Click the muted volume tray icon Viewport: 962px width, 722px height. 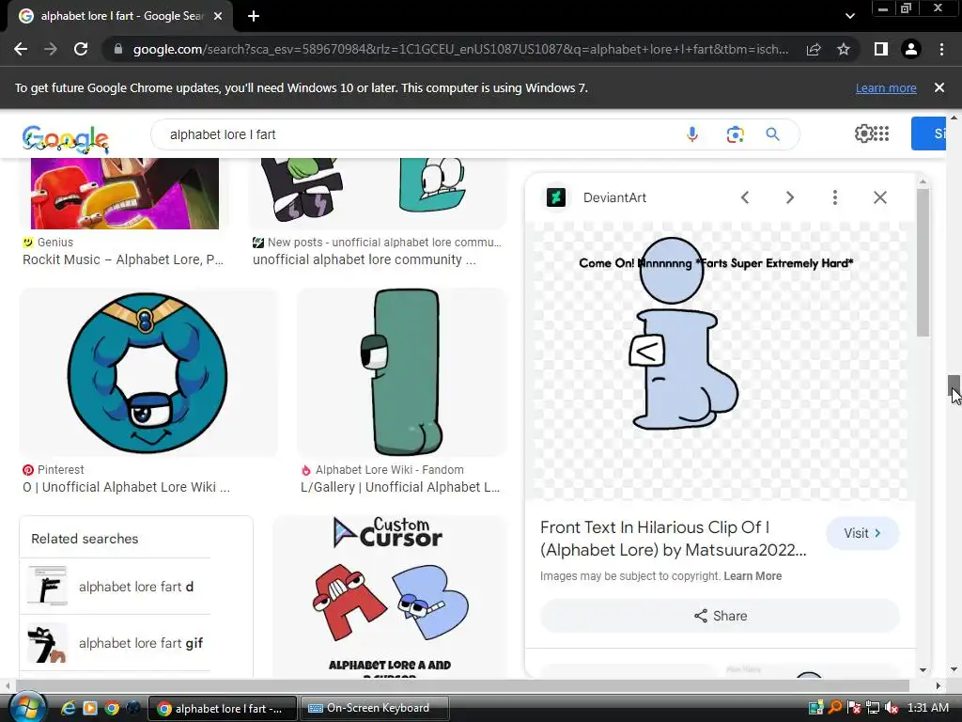click(x=892, y=708)
